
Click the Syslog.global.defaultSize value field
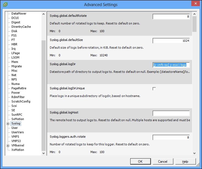[171, 41]
